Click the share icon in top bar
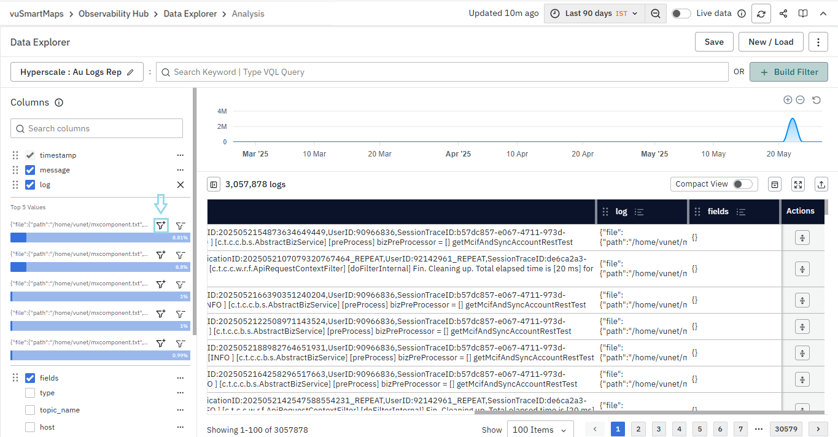The width and height of the screenshot is (838, 437). pos(783,14)
